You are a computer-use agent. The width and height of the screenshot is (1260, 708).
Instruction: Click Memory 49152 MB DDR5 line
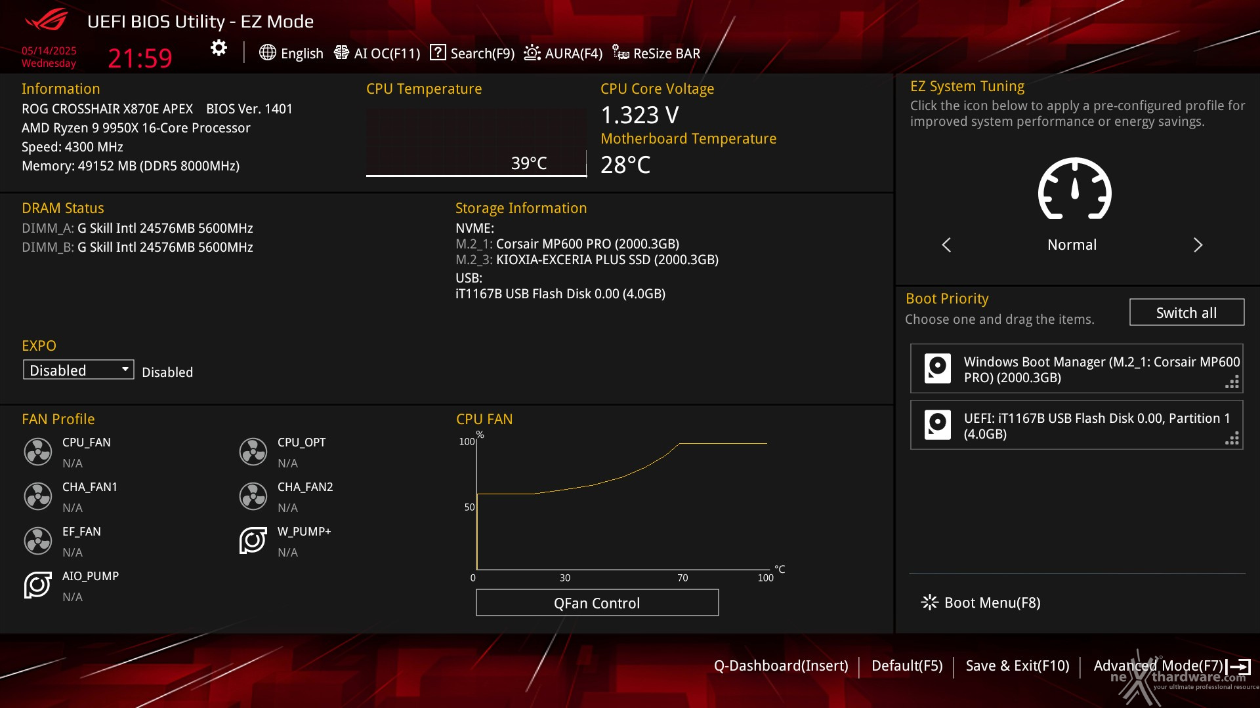click(x=131, y=166)
